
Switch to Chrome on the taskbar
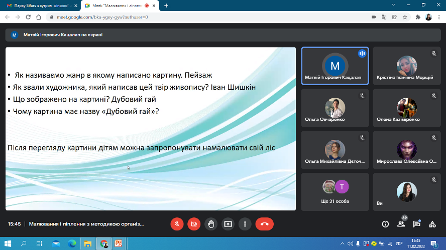(104, 243)
